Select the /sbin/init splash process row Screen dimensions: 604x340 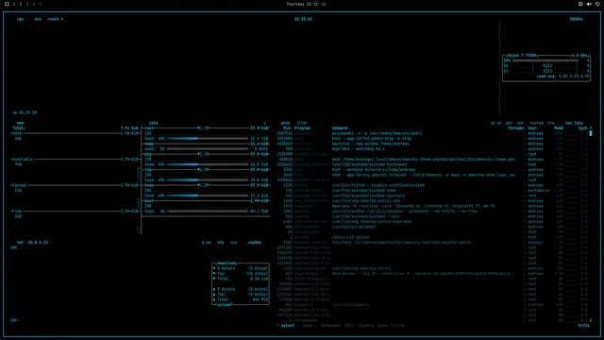click(432, 237)
